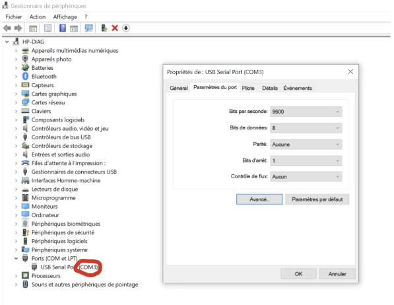Image resolution: width=394 pixels, height=305 pixels.
Task: Expand the Cartes réseau node arrow
Action: click(16, 102)
